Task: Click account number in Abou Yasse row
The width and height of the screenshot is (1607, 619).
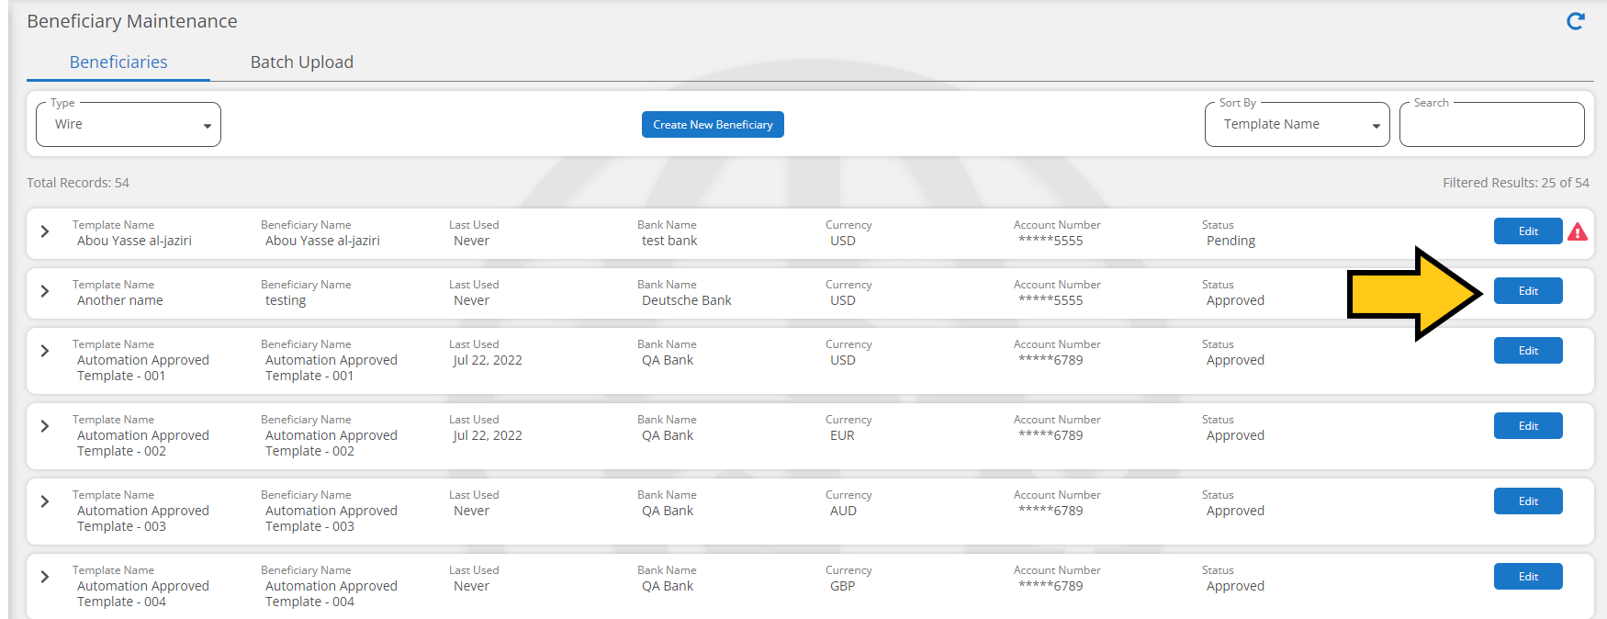Action: coord(1051,241)
